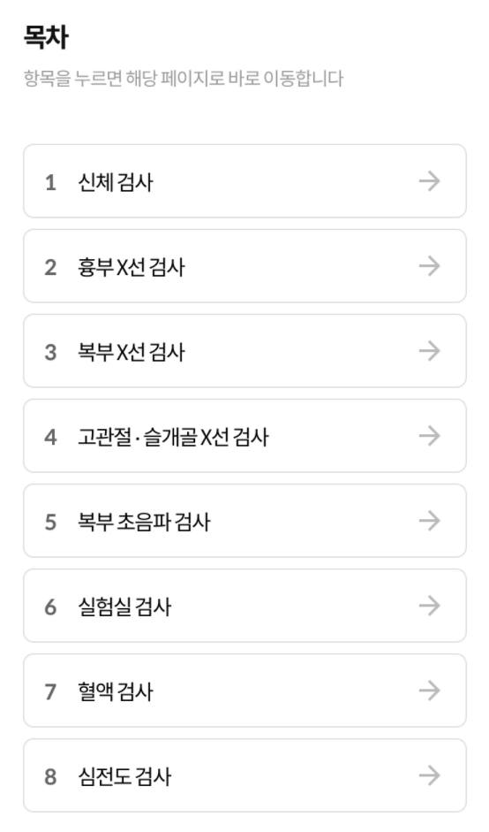
Task: Jump to 복부 초음파 검사
Action: 244,521
